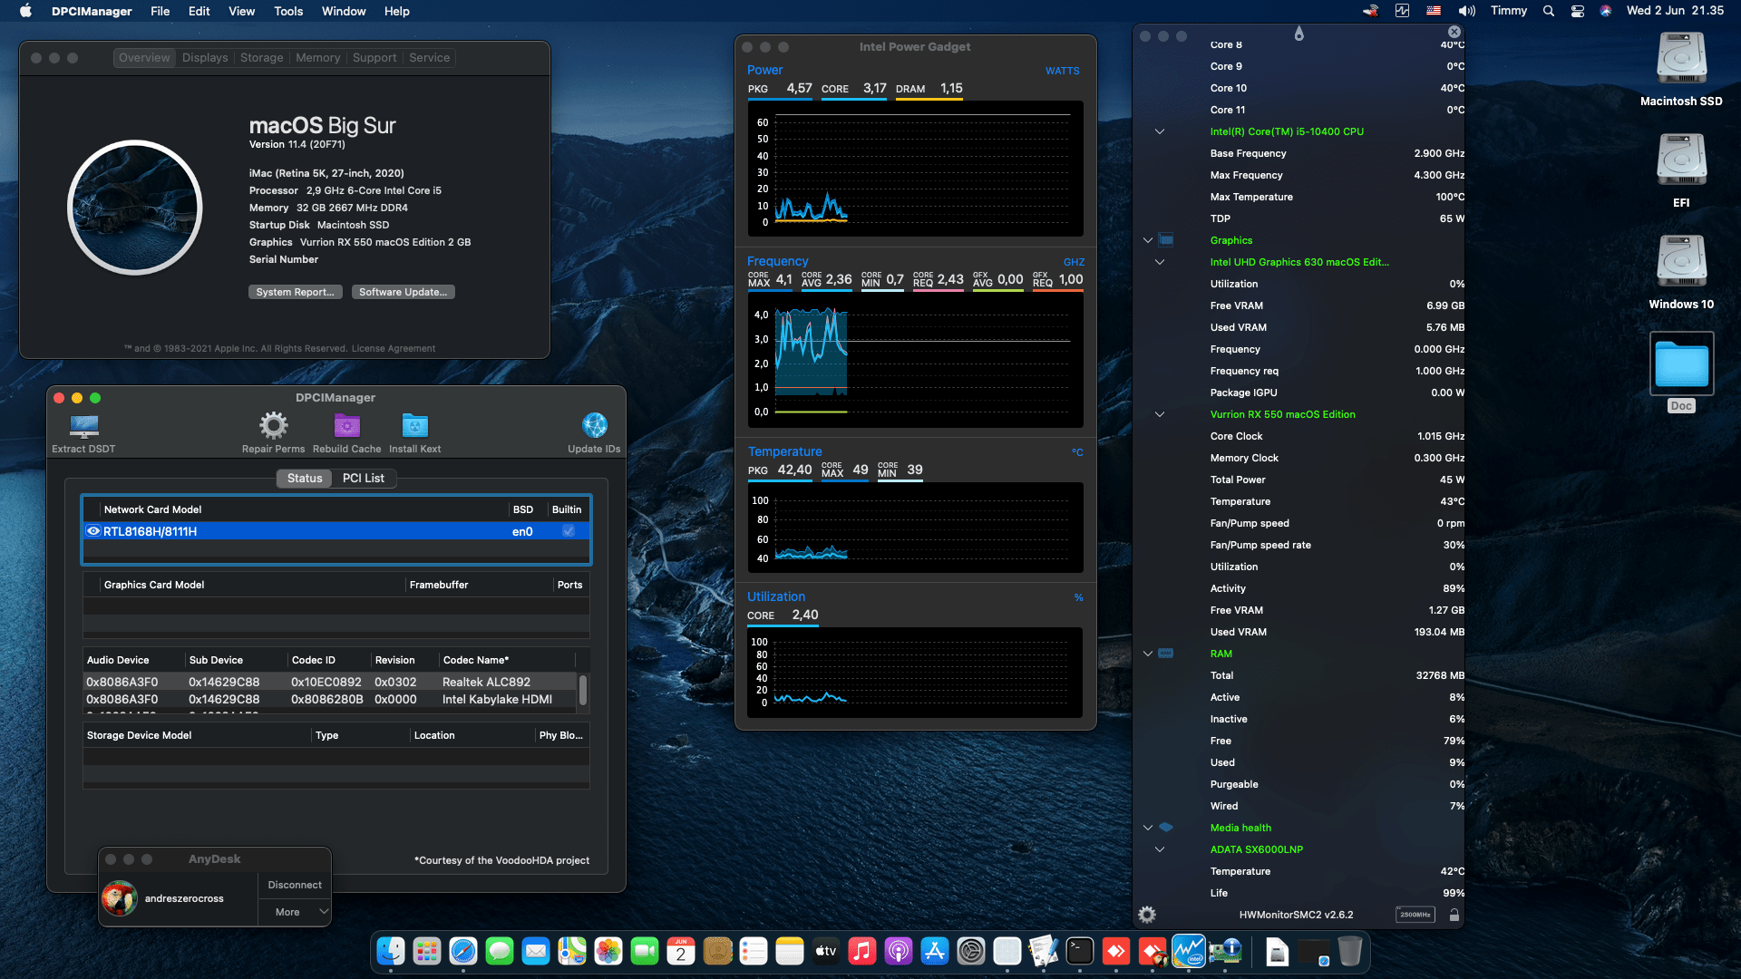1741x979 pixels.
Task: Select the Realtek ALC892 audio row
Action: click(331, 682)
